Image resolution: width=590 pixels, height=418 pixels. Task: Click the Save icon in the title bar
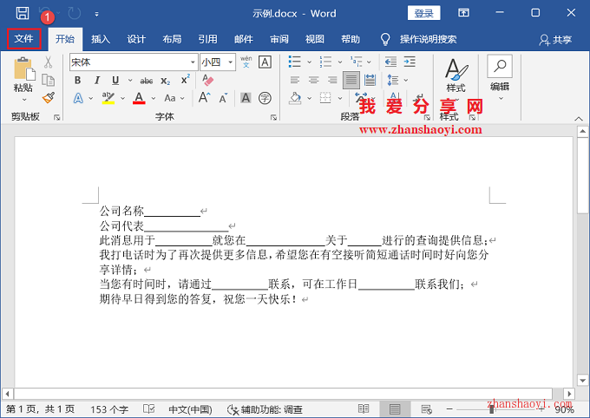click(23, 13)
